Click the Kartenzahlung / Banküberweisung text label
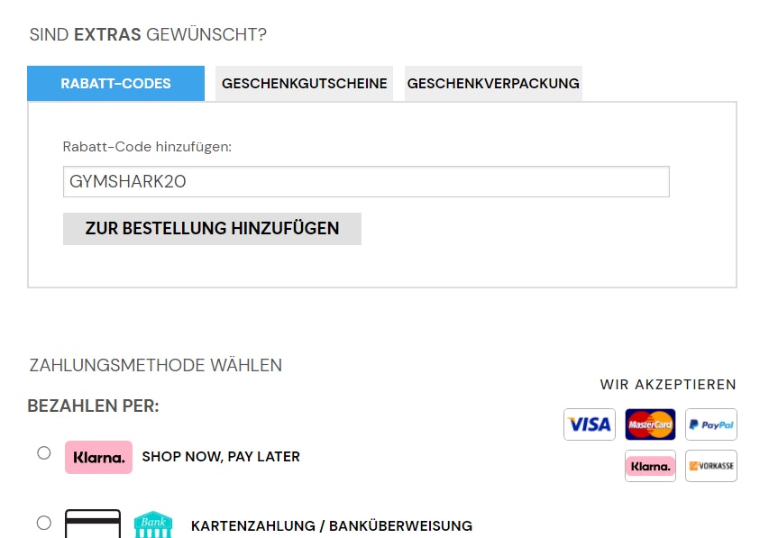769x538 pixels. (330, 526)
